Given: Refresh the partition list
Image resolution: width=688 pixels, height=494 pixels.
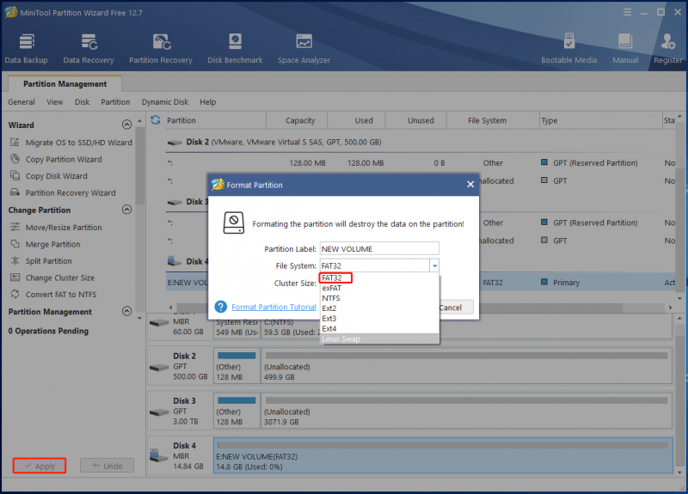Looking at the screenshot, I should click(x=156, y=120).
